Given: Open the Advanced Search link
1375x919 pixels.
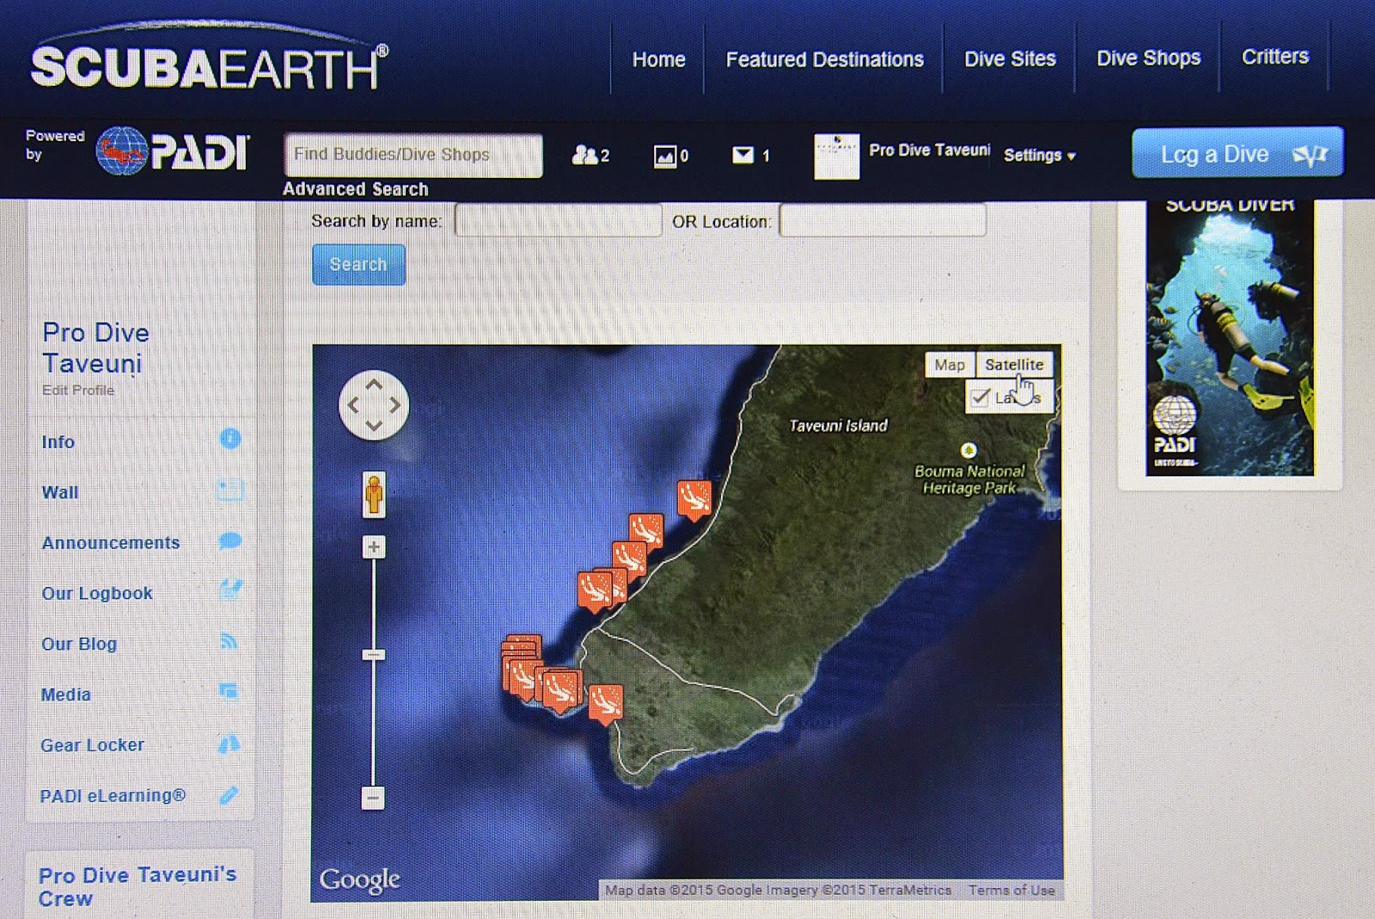Looking at the screenshot, I should tap(356, 189).
